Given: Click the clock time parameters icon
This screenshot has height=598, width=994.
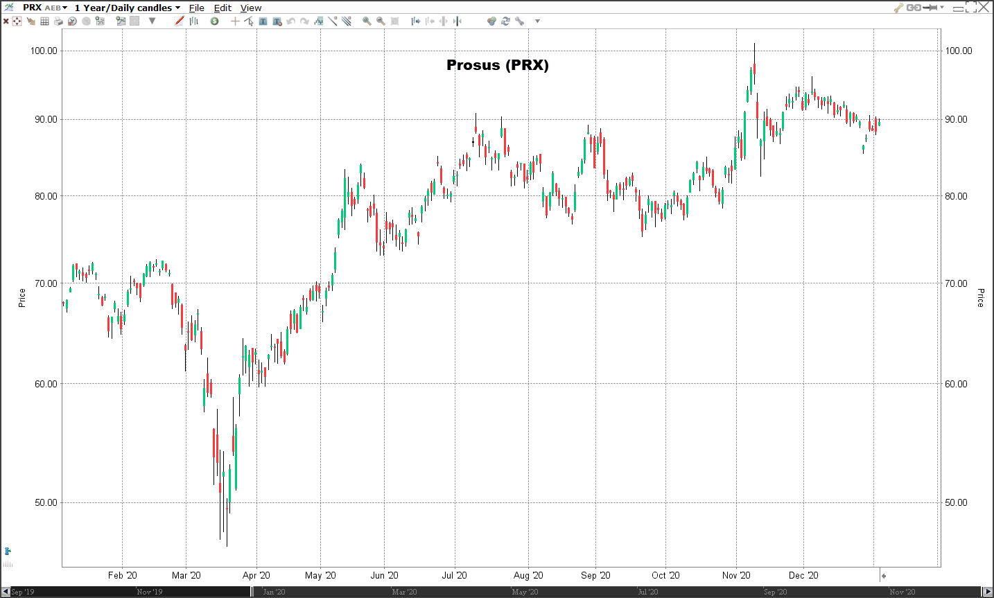Looking at the screenshot, I should [x=72, y=21].
